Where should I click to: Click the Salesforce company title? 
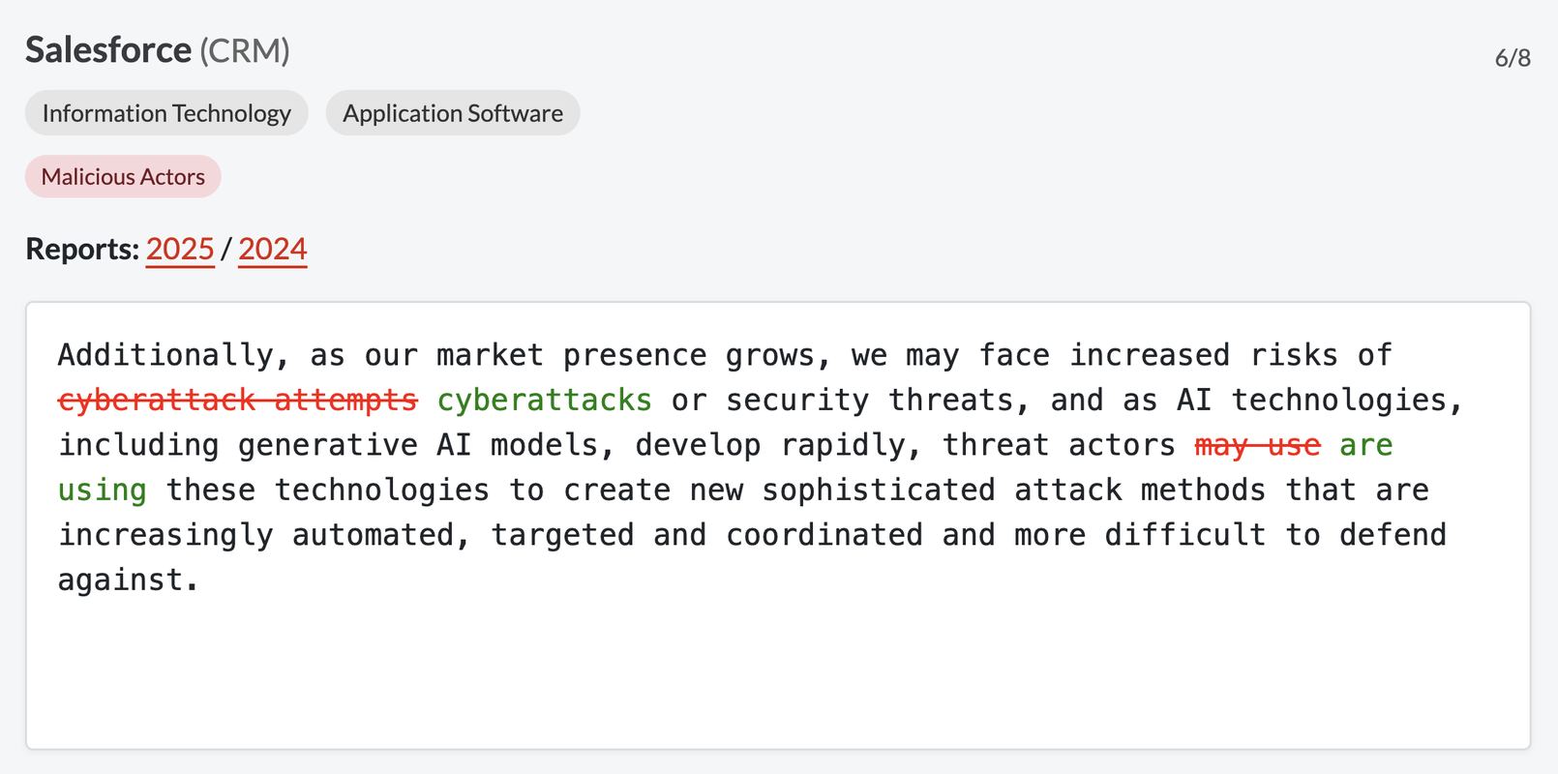click(108, 50)
